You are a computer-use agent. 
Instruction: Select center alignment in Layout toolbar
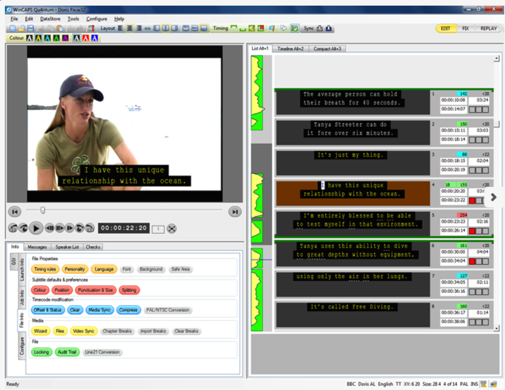click(x=129, y=28)
